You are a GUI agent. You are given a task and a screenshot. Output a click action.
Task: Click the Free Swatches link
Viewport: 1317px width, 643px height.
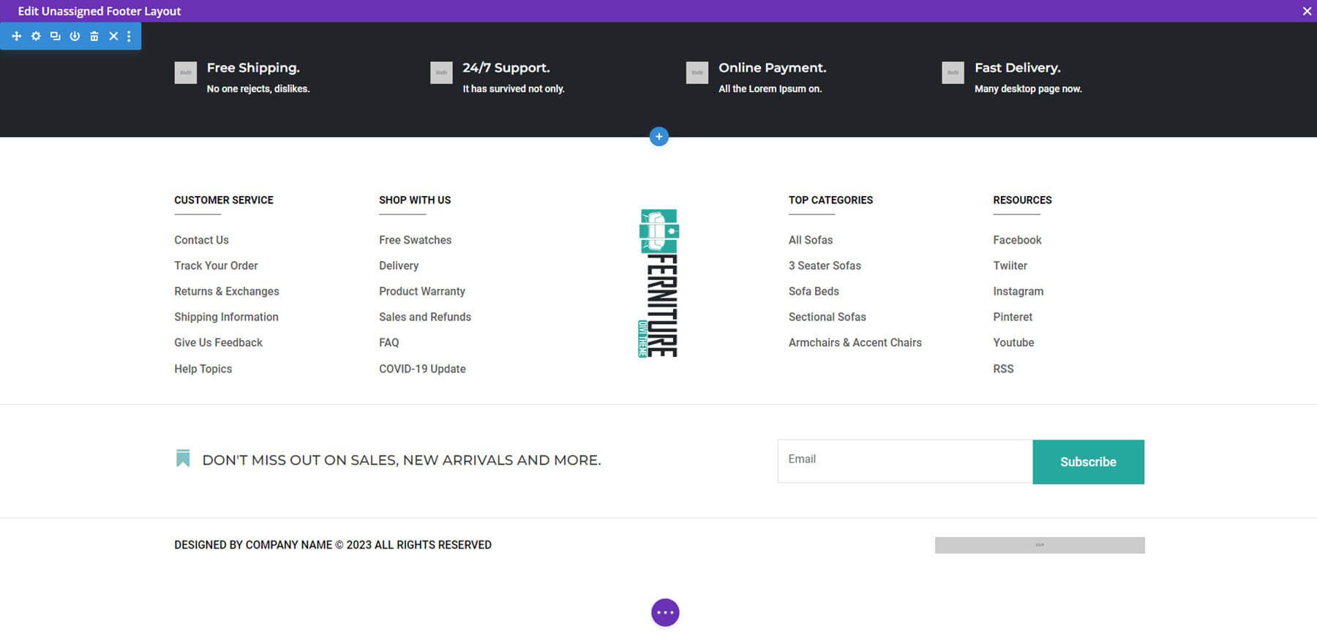click(x=415, y=240)
